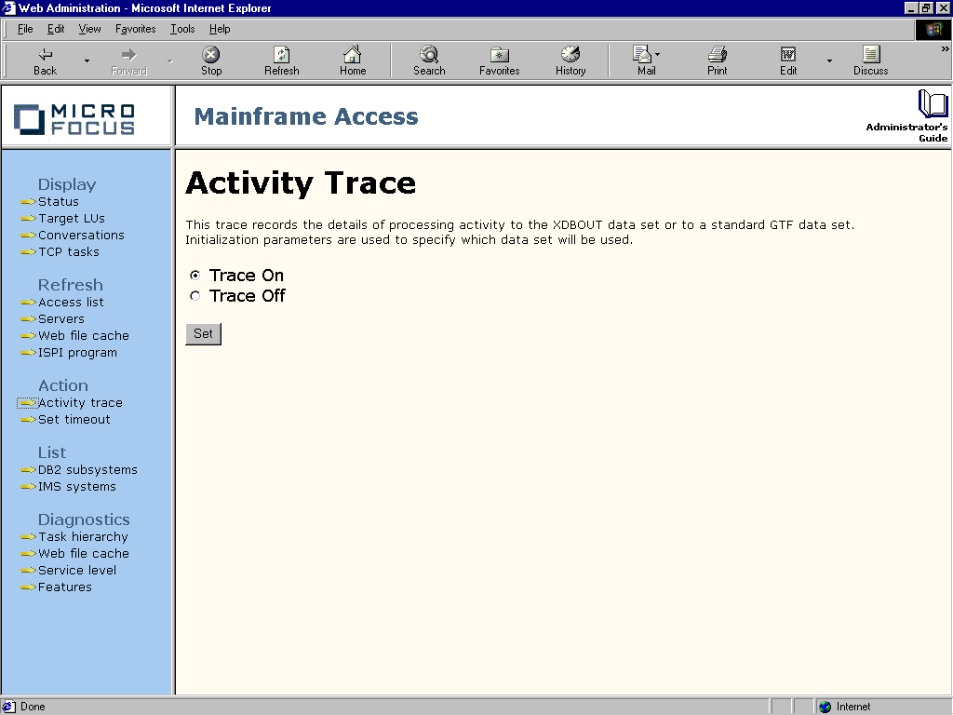Select the Trace Off radio button
The image size is (953, 715).
pyautogui.click(x=195, y=295)
